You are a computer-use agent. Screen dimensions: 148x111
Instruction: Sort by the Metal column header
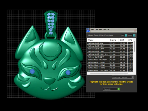(98, 40)
